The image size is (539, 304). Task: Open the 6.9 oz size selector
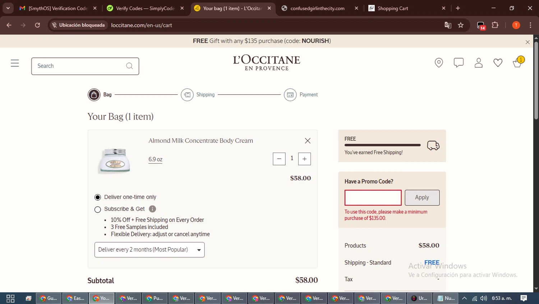coord(155,159)
